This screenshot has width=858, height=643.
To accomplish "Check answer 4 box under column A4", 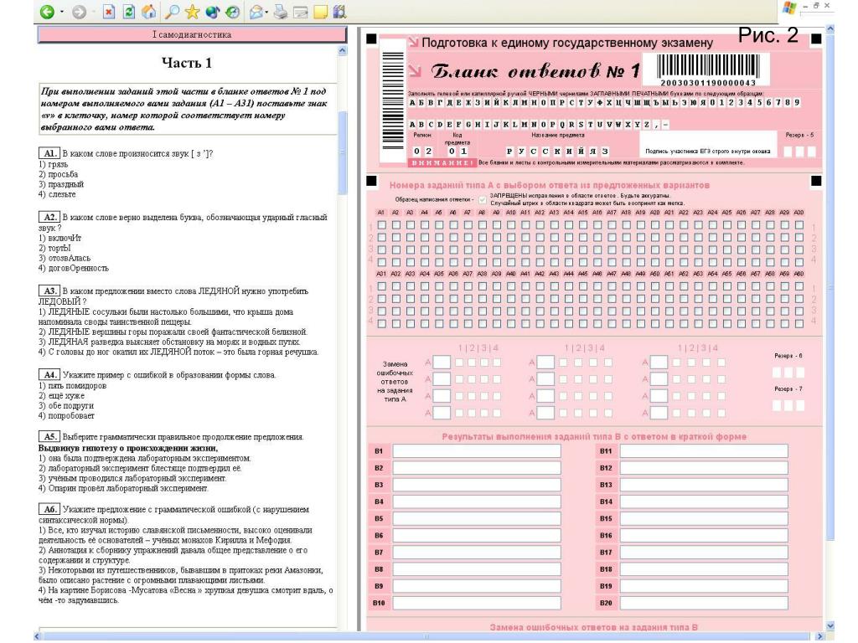I will point(425,262).
